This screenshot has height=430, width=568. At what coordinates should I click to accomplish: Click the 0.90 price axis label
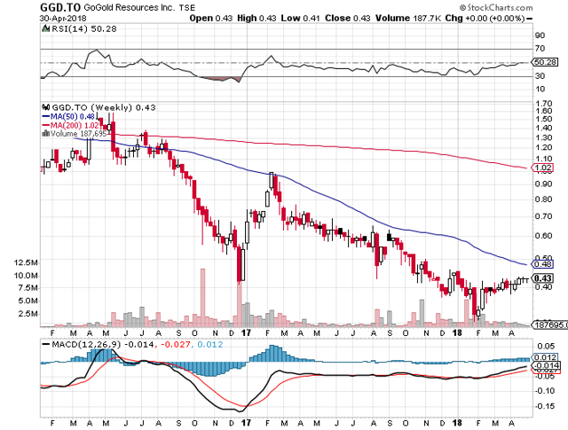pos(543,184)
